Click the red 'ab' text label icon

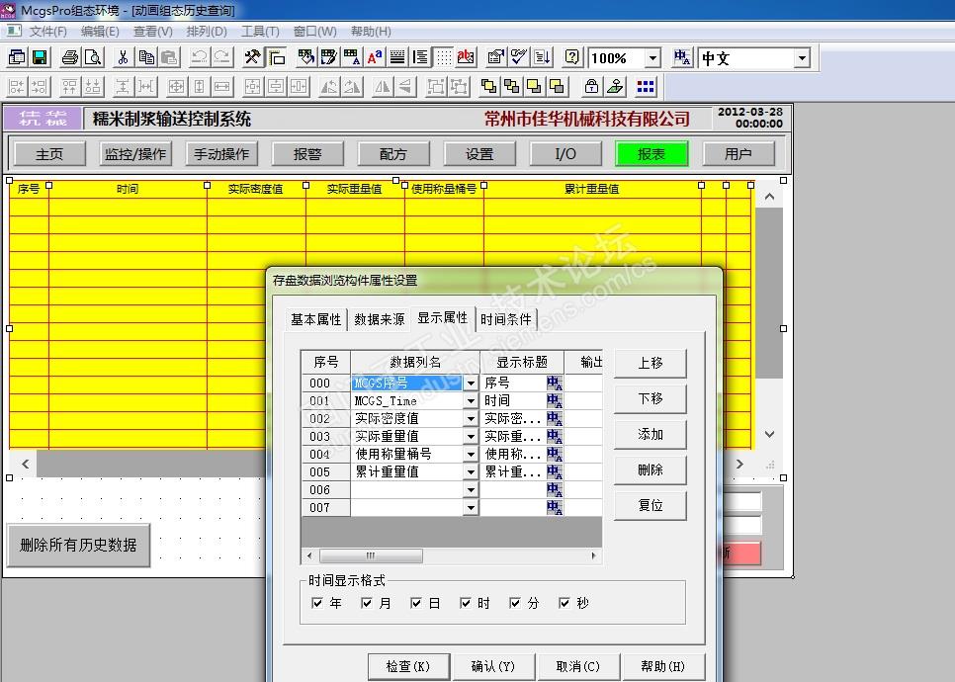(466, 58)
